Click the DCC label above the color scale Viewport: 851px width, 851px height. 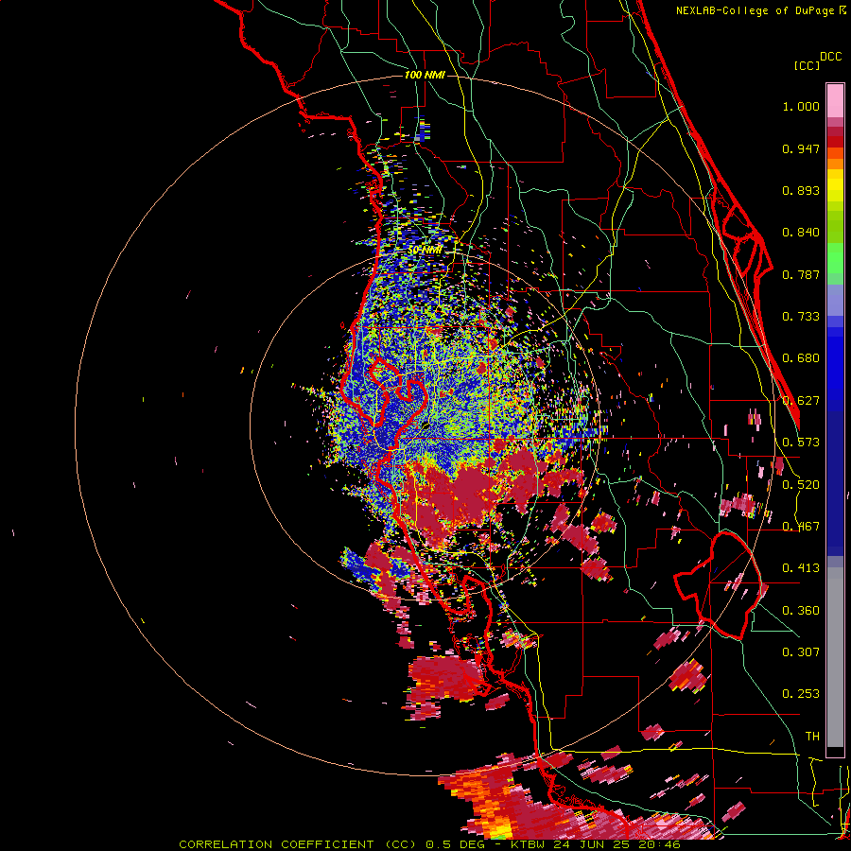click(x=831, y=57)
